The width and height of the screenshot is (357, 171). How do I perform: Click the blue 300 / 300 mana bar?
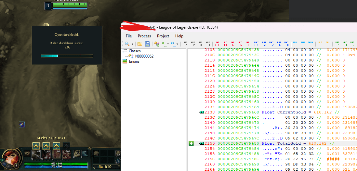click(x=56, y=167)
